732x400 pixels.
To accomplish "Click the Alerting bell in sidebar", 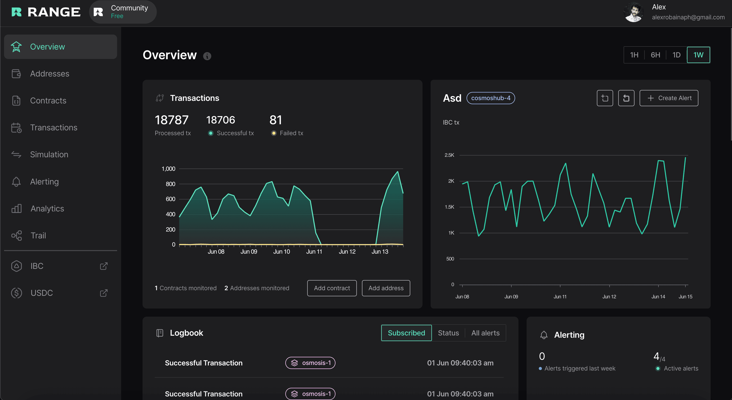I will pos(16,181).
